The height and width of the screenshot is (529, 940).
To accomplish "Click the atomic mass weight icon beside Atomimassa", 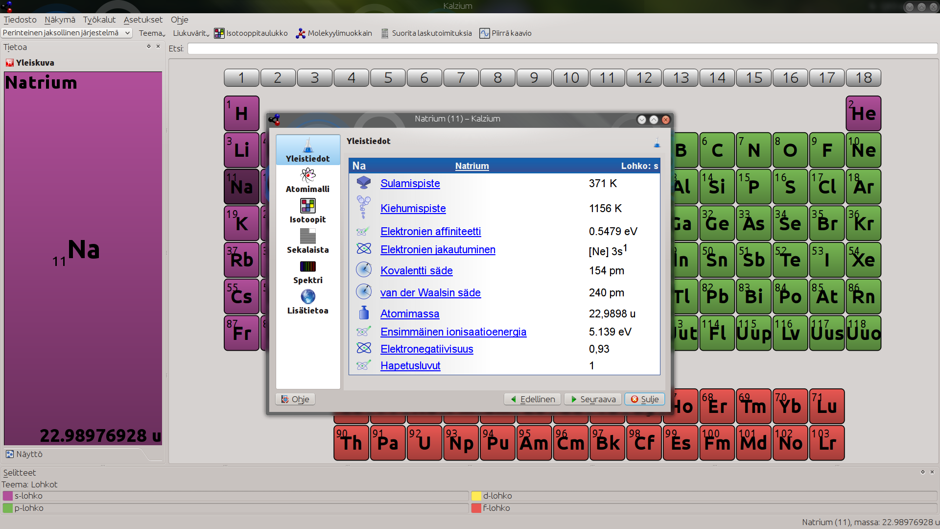I will point(364,313).
